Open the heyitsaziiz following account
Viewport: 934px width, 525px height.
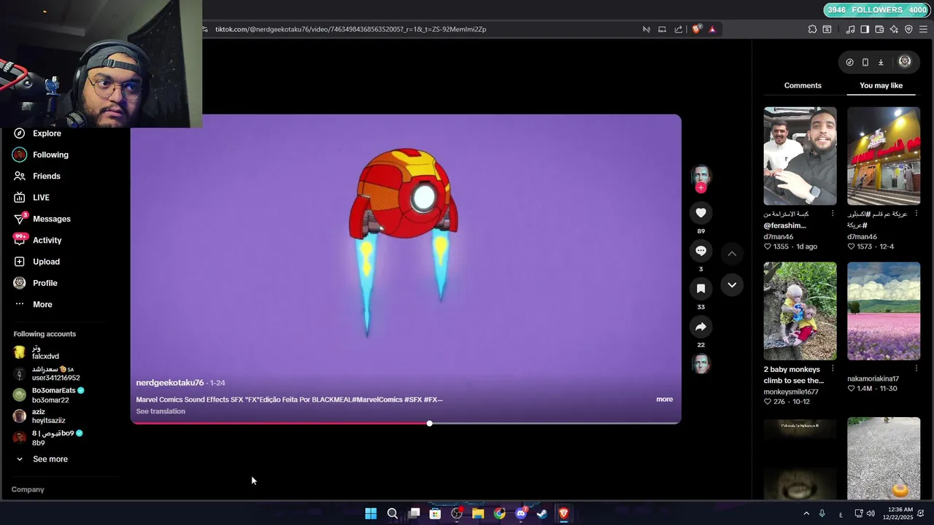(x=48, y=416)
